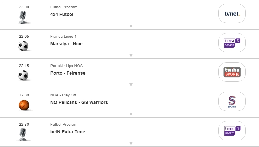
Task: Click the soccer ball icon beside Marsilya - Nice
Action: (x=23, y=46)
